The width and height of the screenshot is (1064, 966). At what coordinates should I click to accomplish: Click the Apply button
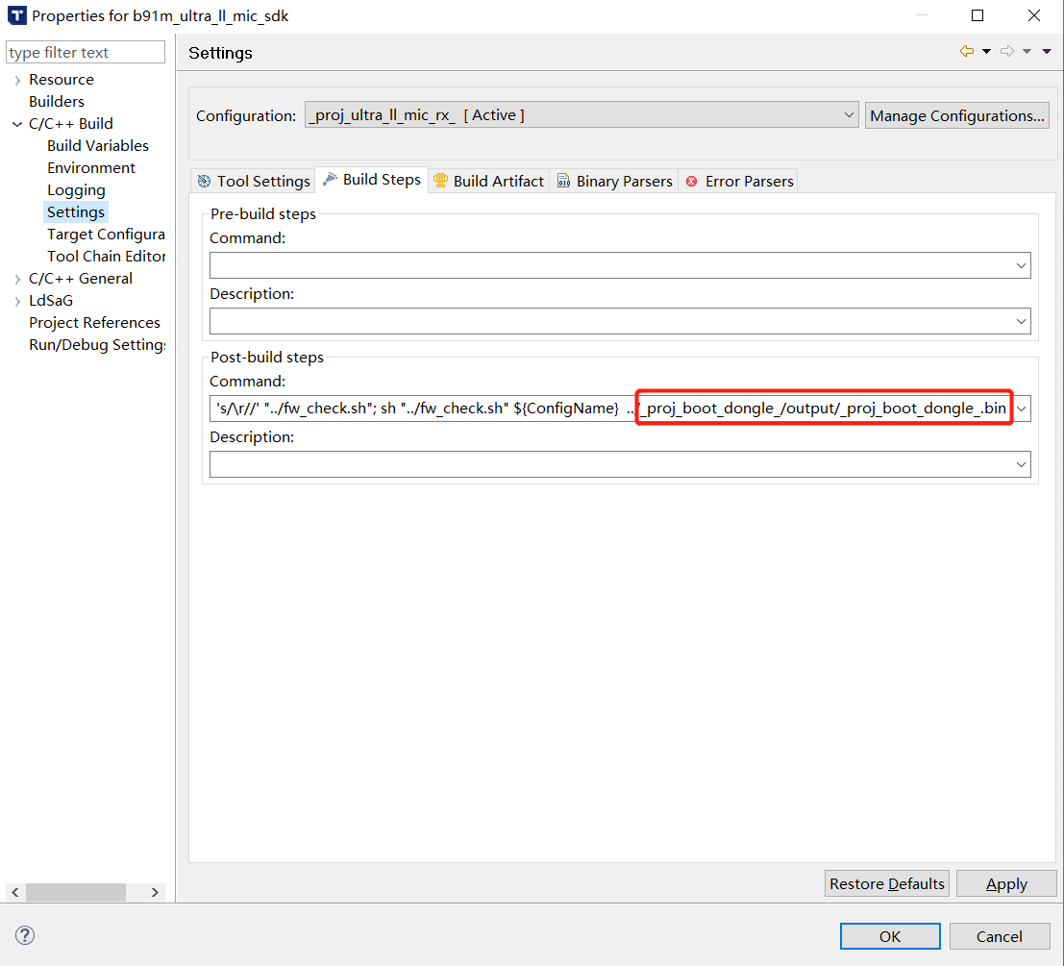pos(1006,884)
